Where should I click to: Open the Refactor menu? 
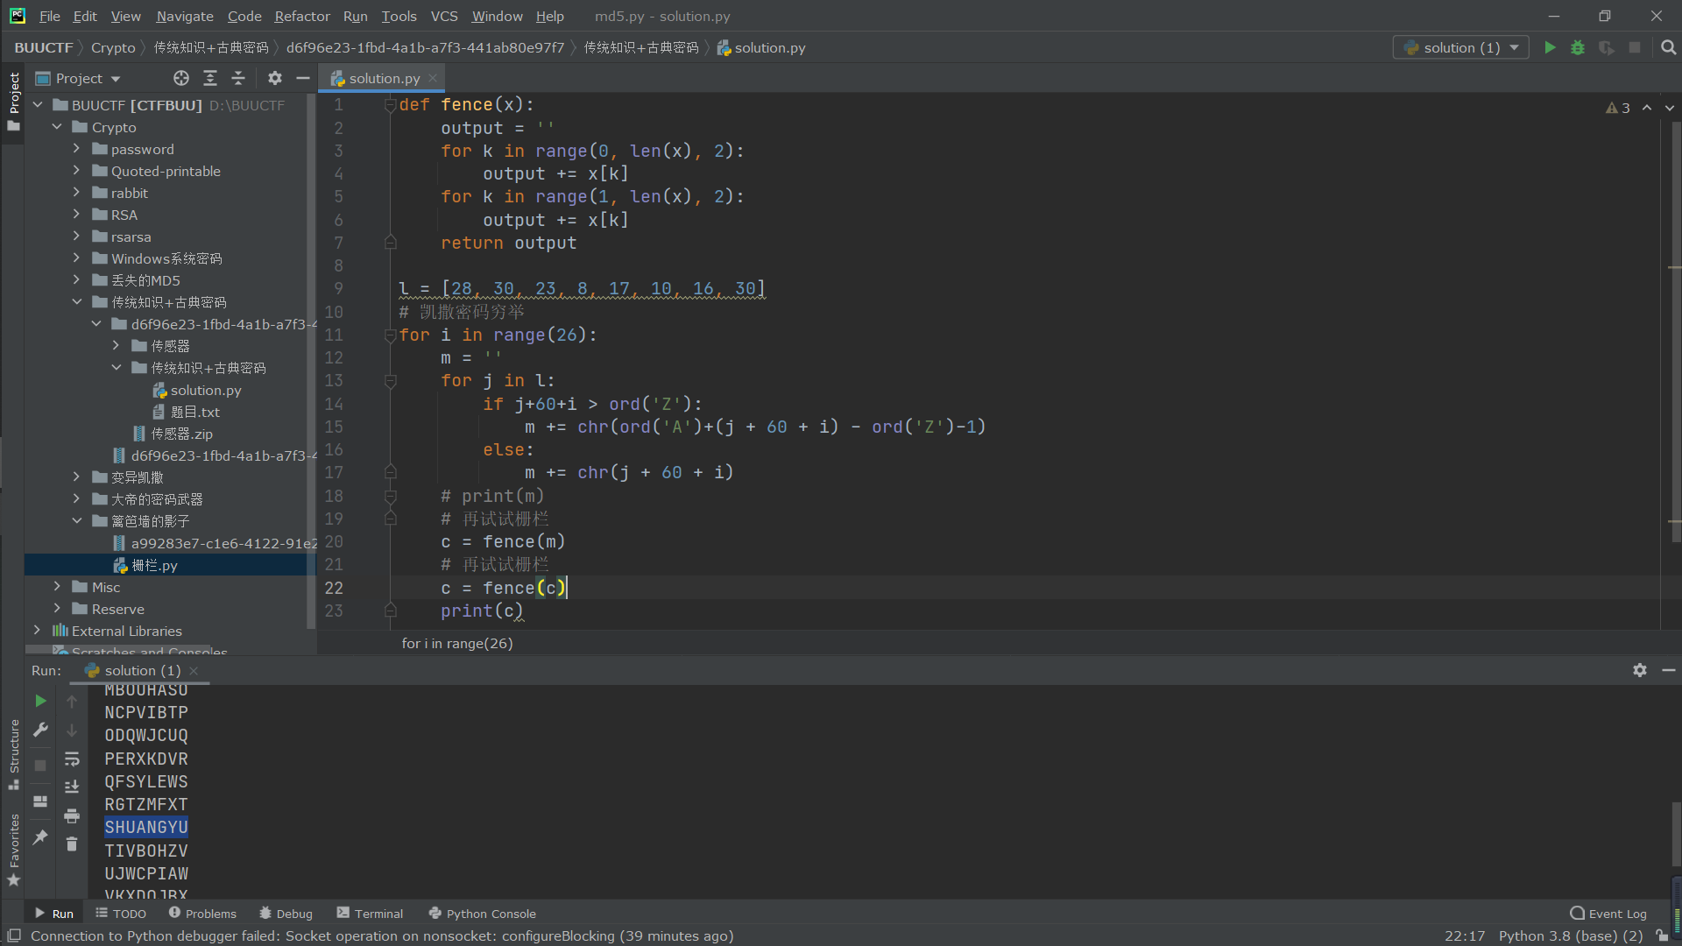point(302,16)
